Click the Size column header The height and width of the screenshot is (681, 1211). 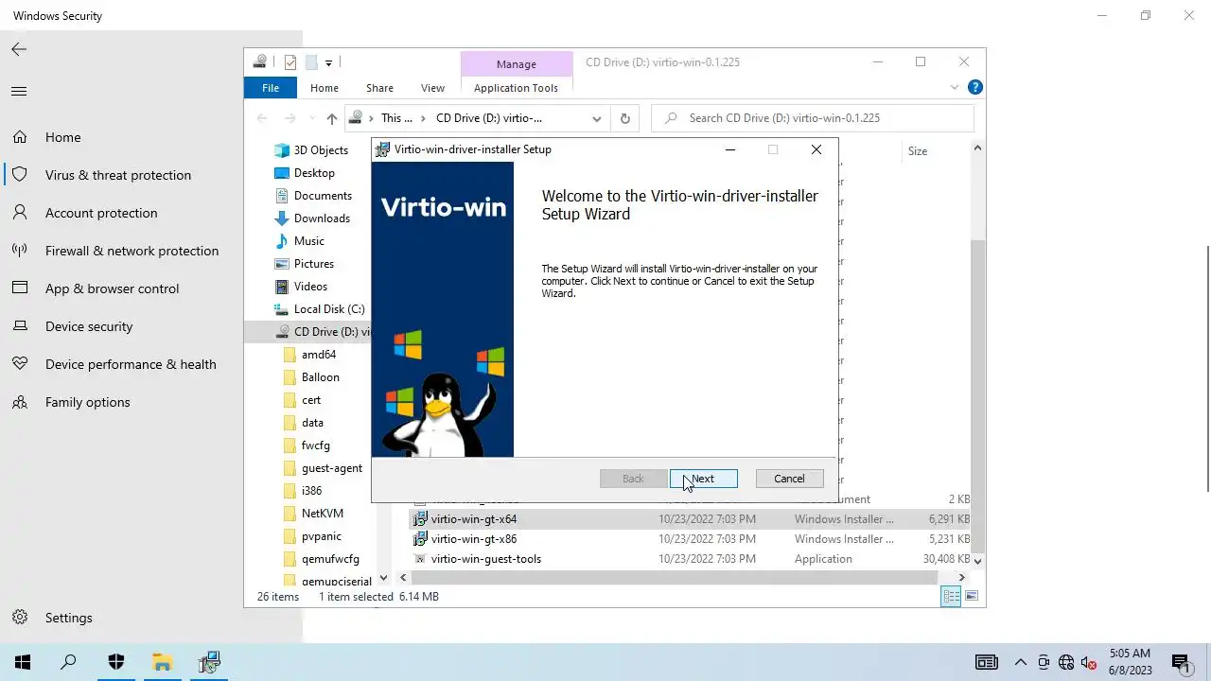coord(918,150)
